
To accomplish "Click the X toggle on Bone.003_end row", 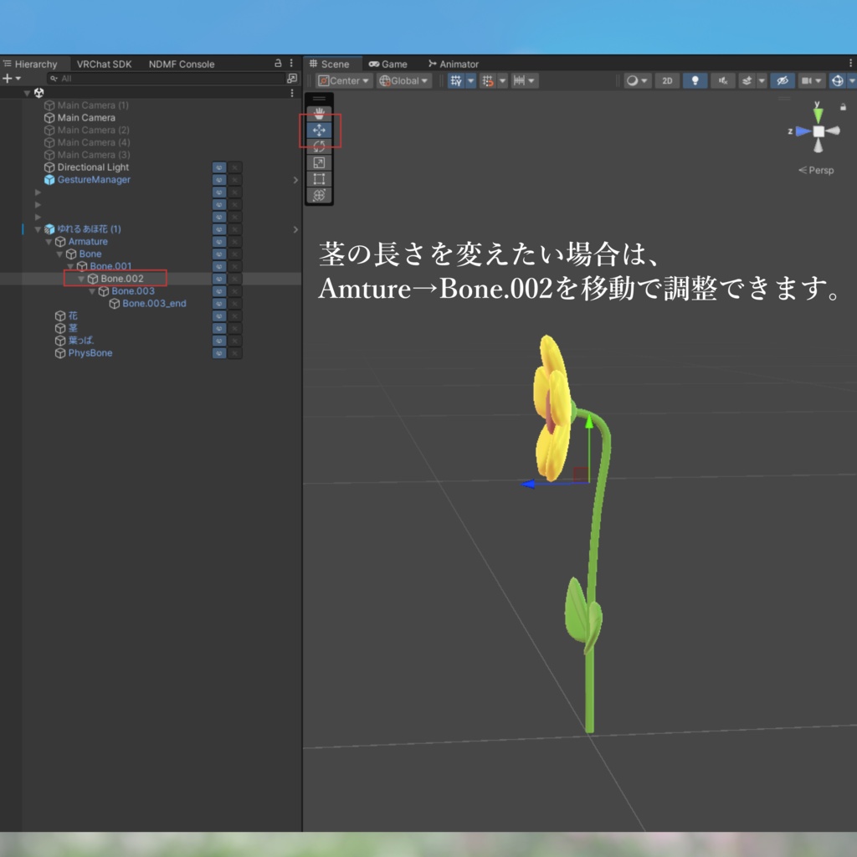I will pyautogui.click(x=235, y=303).
